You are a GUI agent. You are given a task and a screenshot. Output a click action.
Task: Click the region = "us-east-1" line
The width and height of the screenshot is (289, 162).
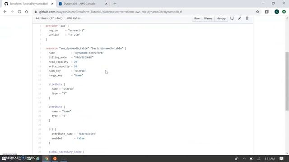click(66, 30)
